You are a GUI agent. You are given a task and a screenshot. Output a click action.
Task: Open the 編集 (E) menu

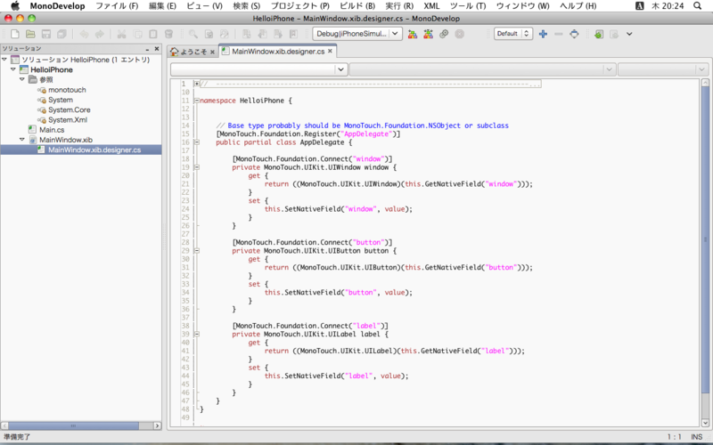click(x=162, y=6)
